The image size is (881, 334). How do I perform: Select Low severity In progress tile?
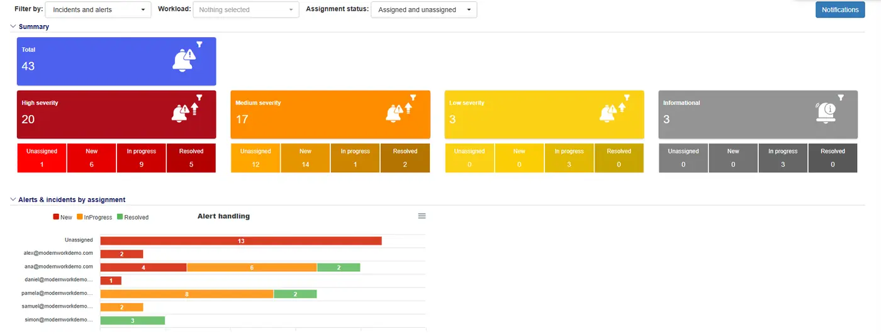point(569,158)
